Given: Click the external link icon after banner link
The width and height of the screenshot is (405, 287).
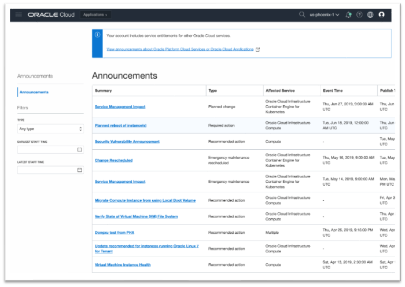Looking at the screenshot, I should (x=257, y=49).
